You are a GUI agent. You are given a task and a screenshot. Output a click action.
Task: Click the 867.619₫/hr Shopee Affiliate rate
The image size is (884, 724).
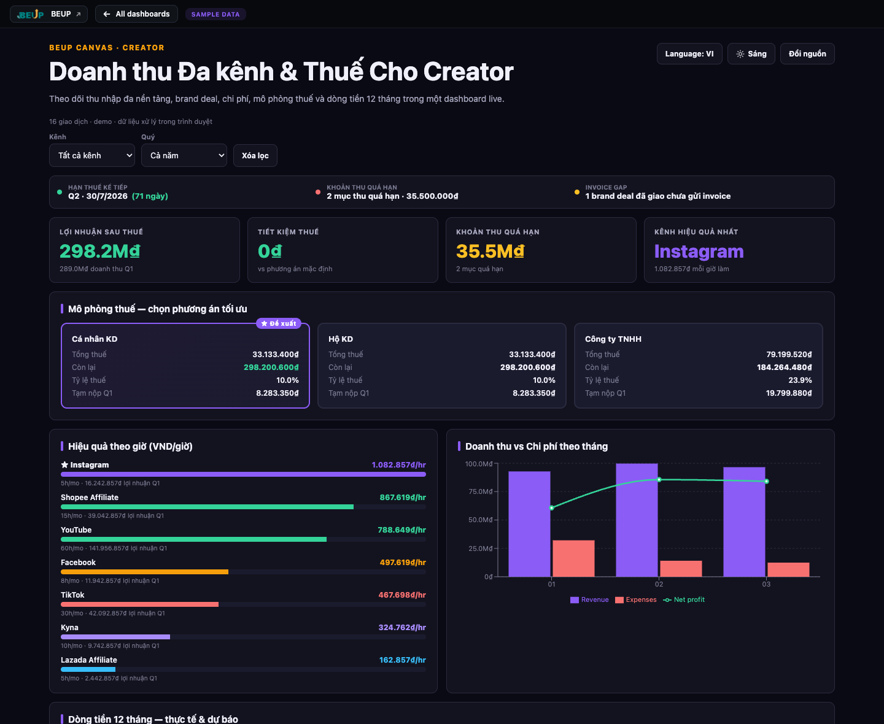(403, 498)
